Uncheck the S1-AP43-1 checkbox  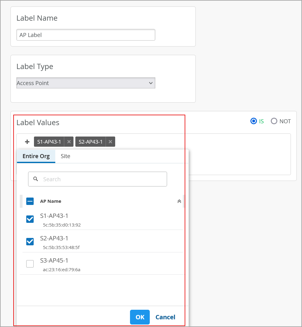[x=30, y=219]
